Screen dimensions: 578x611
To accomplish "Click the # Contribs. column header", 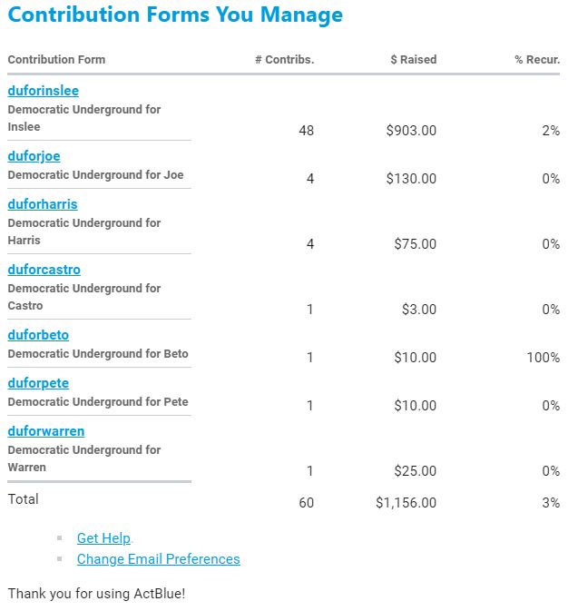I will point(284,60).
